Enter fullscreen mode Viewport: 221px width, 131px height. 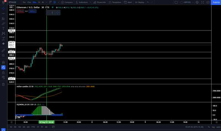(x=202, y=2)
